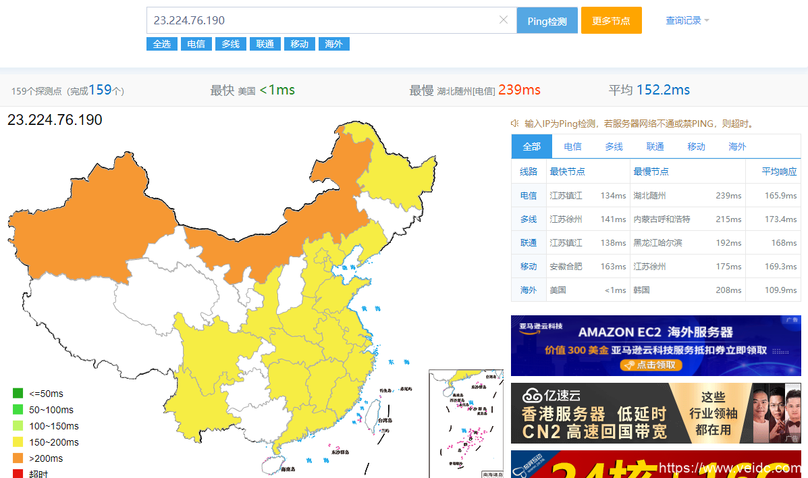Click 点击领取 in the Amazon ad
The width and height of the screenshot is (808, 478).
(x=653, y=365)
